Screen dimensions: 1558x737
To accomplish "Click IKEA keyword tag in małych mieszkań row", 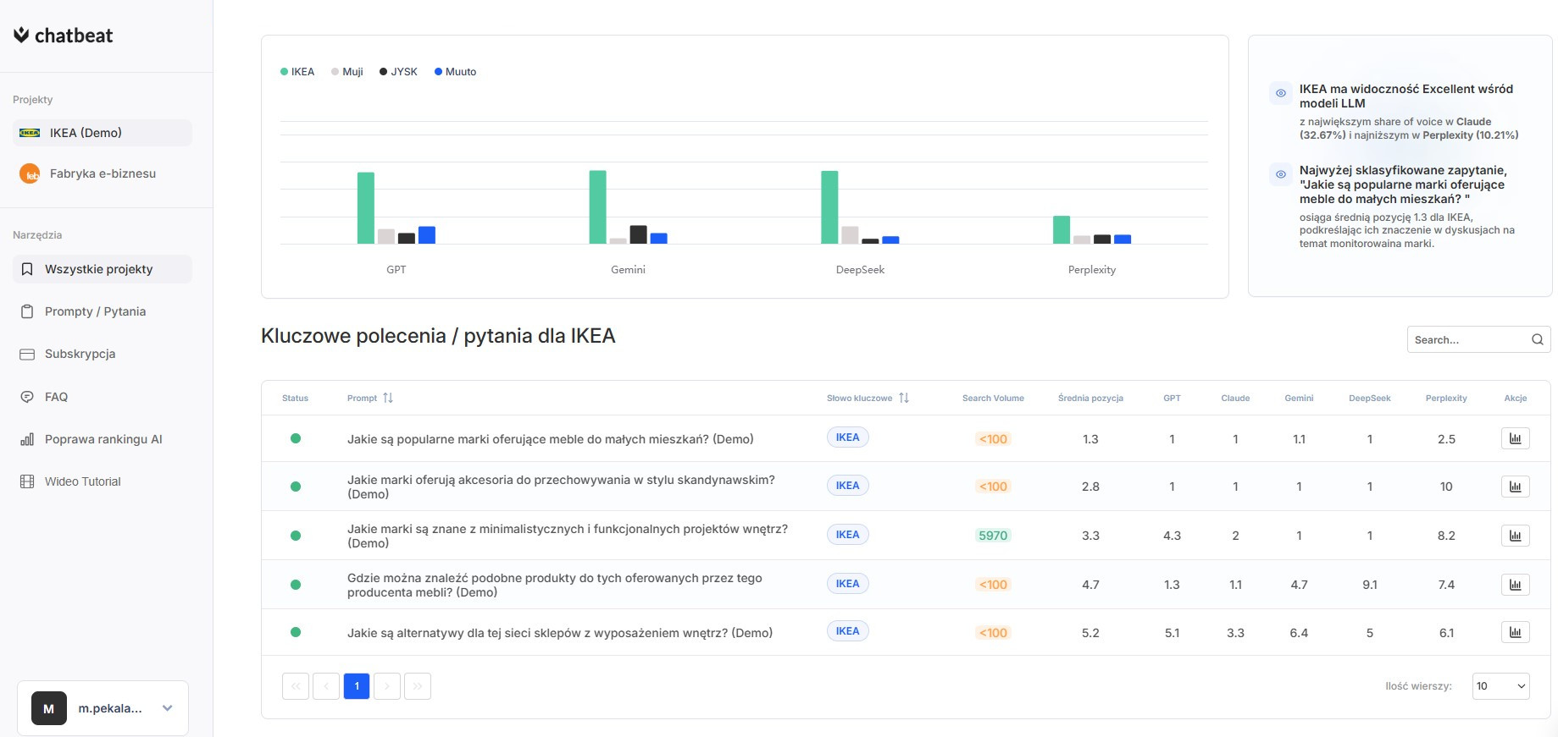I will (848, 437).
